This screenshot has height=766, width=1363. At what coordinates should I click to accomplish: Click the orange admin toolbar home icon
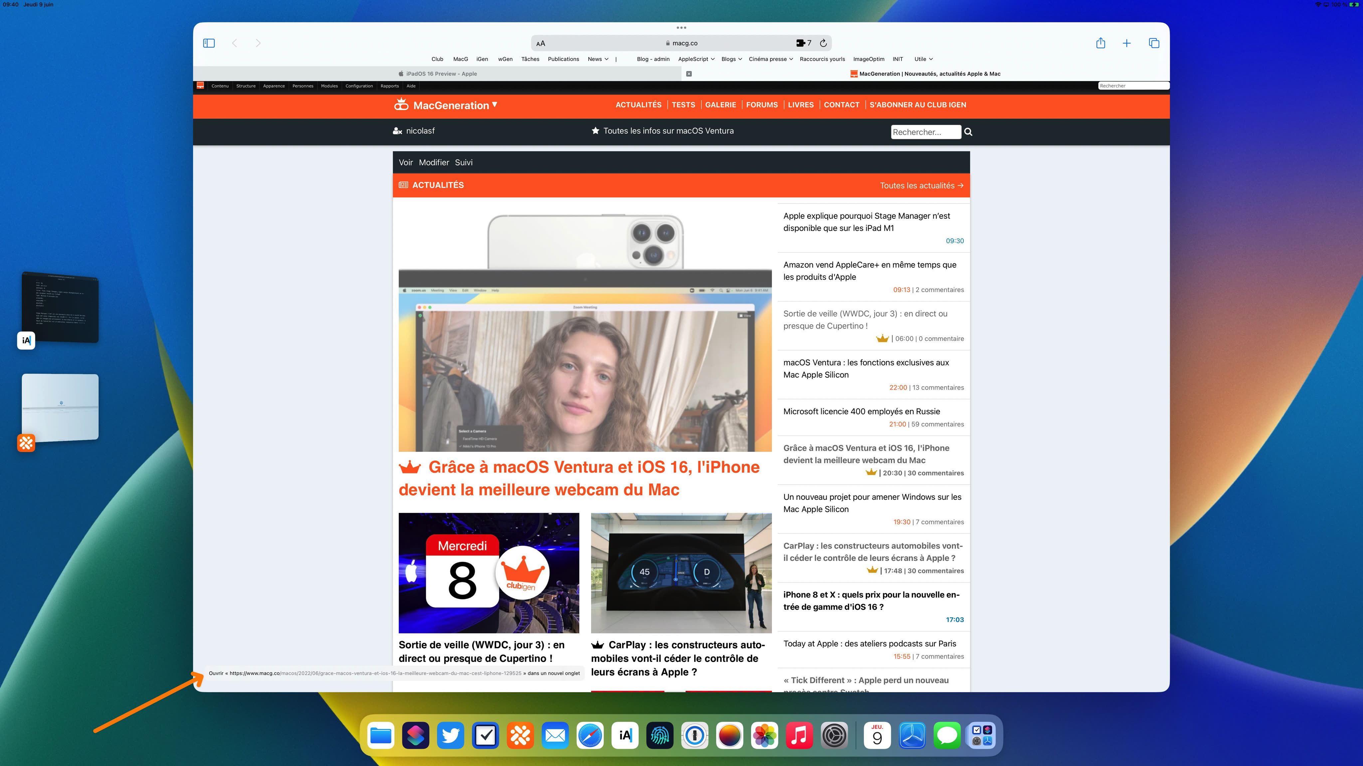click(200, 85)
